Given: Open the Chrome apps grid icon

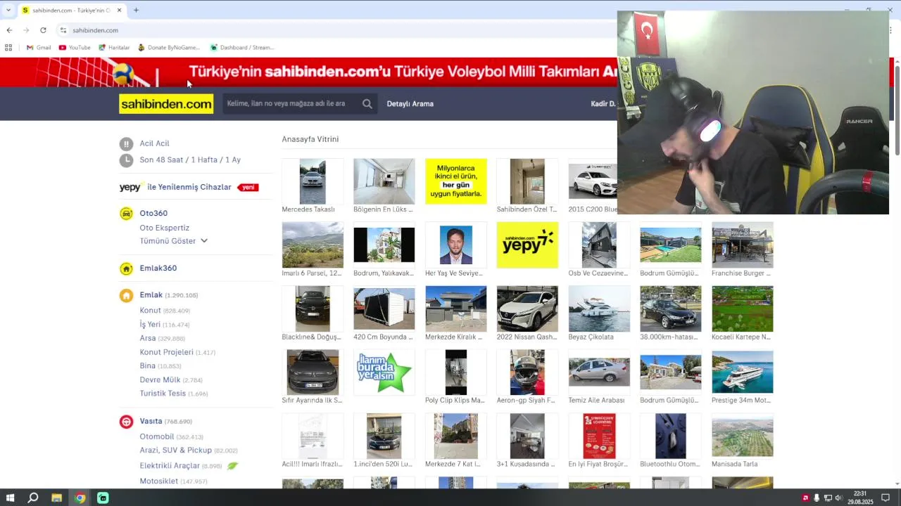Looking at the screenshot, I should pyautogui.click(x=8, y=48).
